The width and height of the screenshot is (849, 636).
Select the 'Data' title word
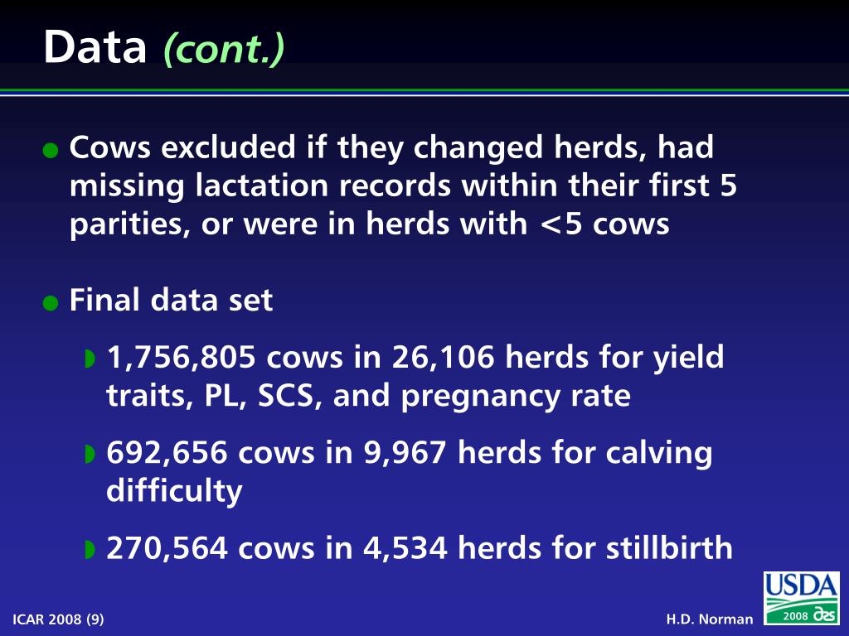click(x=95, y=47)
